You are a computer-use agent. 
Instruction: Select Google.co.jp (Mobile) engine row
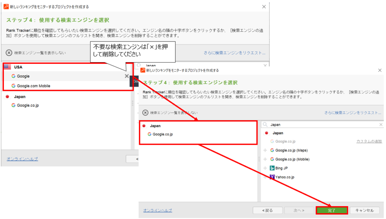point(290,159)
